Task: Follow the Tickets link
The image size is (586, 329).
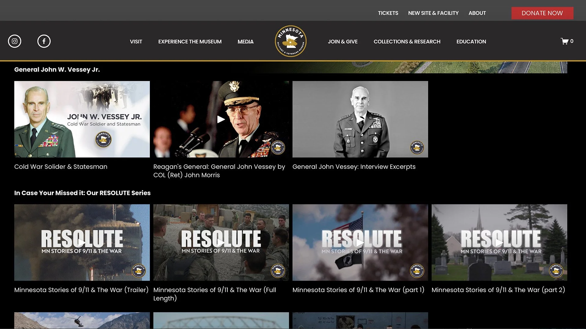Action: [388, 13]
